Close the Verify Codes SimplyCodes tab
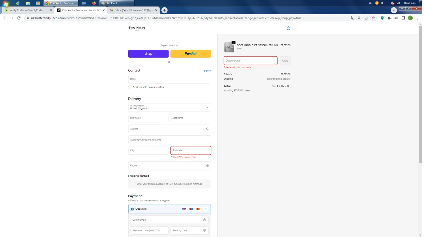Image resolution: width=424 pixels, height=237 pixels. [51, 10]
